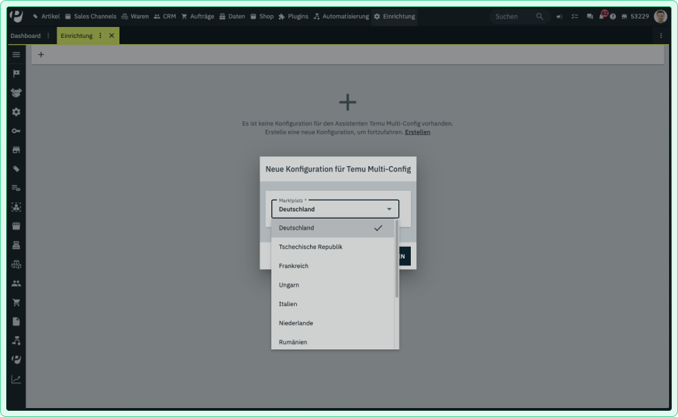Click the gear settings icon in the sidebar
This screenshot has width=678, height=417.
tap(16, 112)
